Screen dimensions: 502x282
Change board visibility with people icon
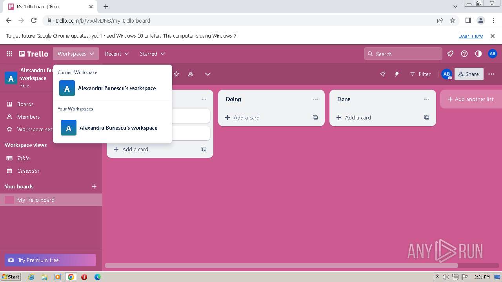pos(191,74)
